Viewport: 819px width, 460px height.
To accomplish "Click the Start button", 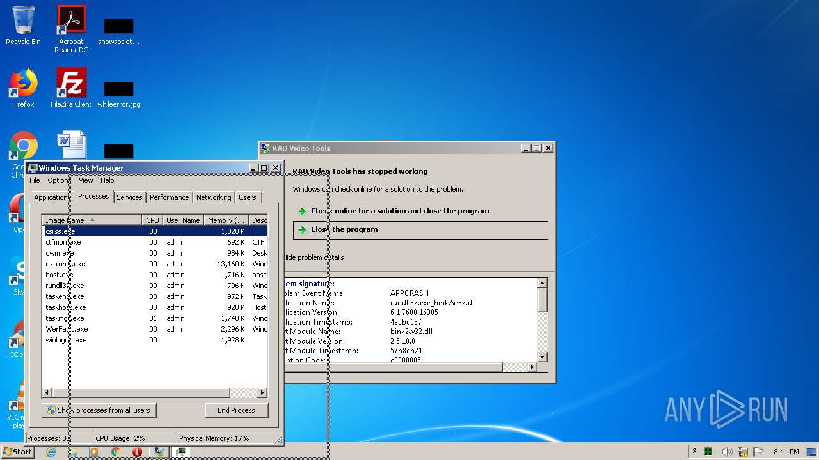I will 17,452.
